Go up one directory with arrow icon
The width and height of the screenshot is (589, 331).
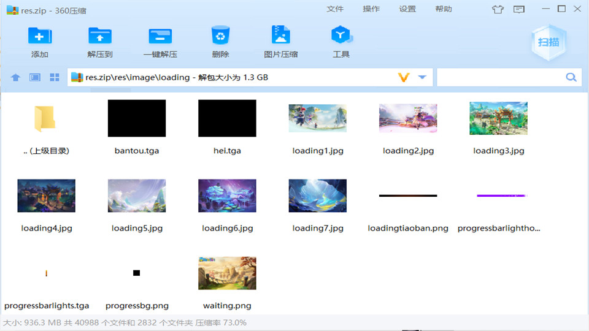pyautogui.click(x=16, y=77)
